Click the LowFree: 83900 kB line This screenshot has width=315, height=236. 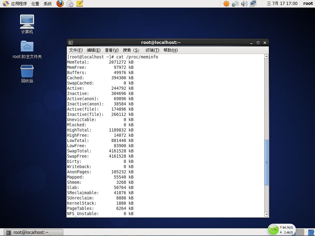[100, 146]
